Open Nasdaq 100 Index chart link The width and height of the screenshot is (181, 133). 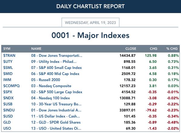(51, 98)
